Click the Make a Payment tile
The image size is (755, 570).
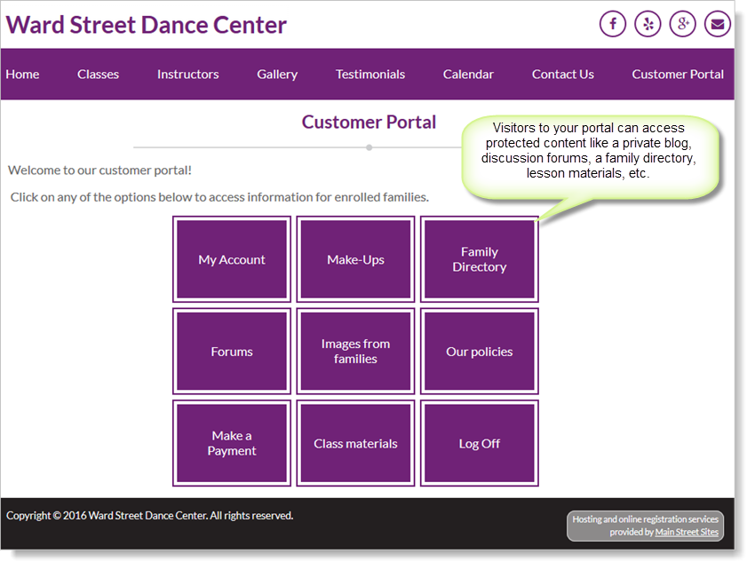click(232, 444)
